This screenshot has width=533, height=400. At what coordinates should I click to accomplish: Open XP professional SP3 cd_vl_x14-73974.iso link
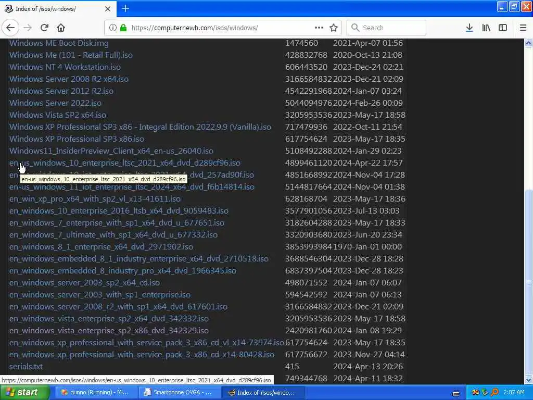[146, 343]
